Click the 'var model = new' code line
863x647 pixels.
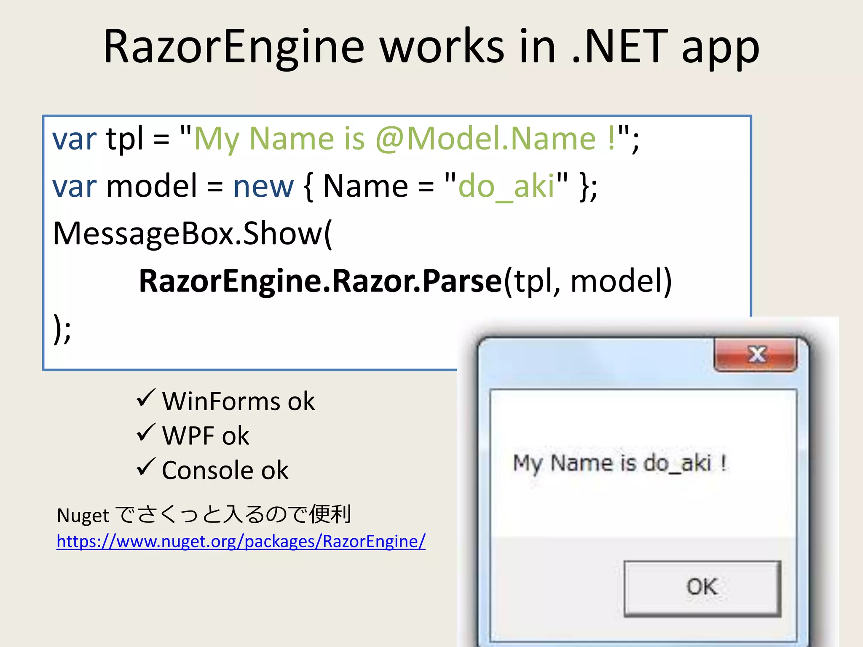coord(325,186)
